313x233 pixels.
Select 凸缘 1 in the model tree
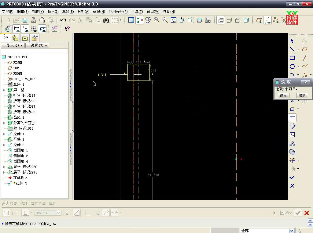click(19, 117)
